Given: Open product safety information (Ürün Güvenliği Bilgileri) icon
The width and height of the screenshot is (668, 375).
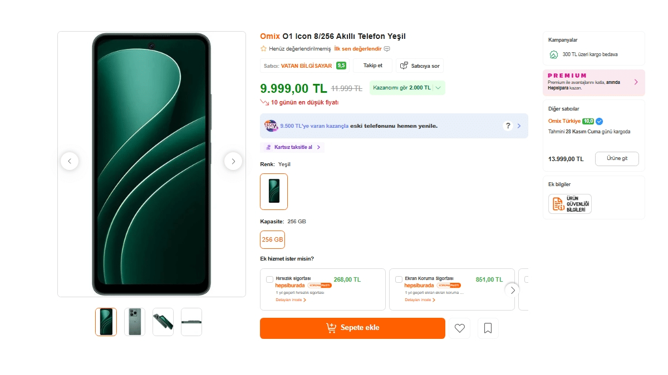Looking at the screenshot, I should [569, 204].
